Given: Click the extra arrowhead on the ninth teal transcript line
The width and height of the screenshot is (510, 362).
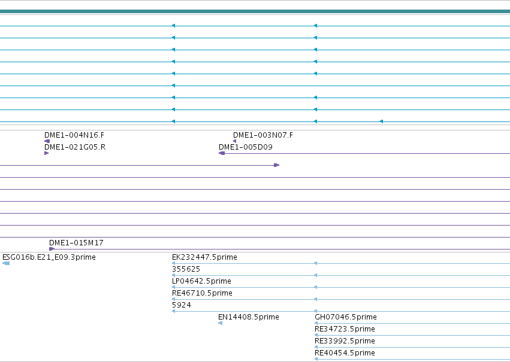Looking at the screenshot, I should tap(382, 121).
